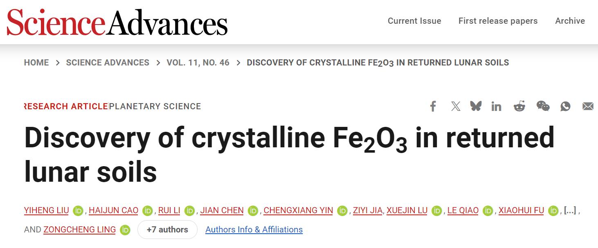
Task: Open Vol. 11, No. 46 breadcrumb
Action: tap(198, 63)
